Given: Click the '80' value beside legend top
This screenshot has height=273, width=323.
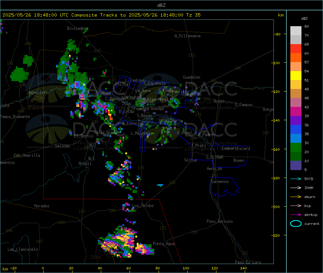Looking at the screenshot, I should [306, 26].
